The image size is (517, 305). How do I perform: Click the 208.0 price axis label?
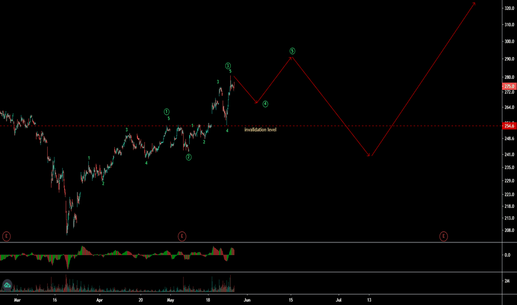[x=509, y=231]
